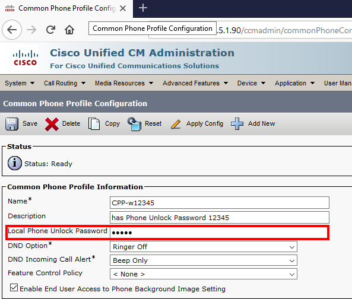Click the Add New plus icon
The height and width of the screenshot is (299, 352).
coord(237,123)
